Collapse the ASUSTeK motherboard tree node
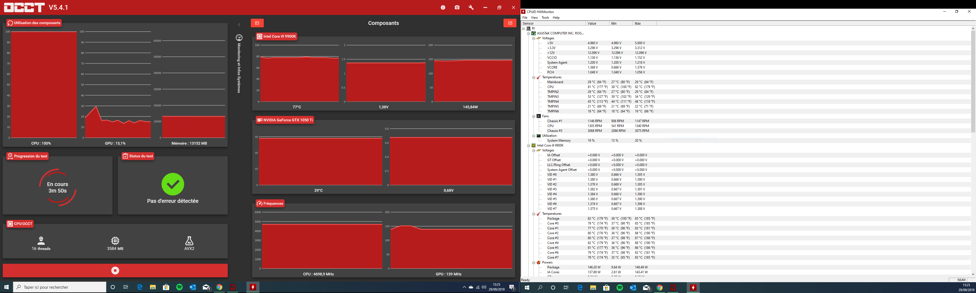Viewport: 976px width, 293px height. click(x=529, y=33)
